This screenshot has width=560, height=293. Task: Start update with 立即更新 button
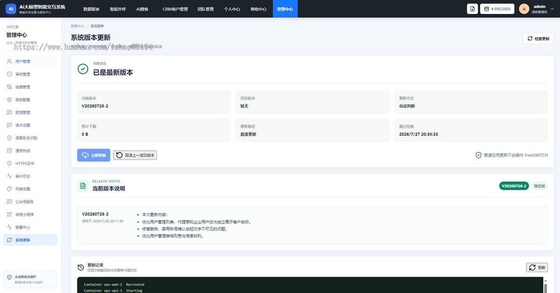[94, 155]
